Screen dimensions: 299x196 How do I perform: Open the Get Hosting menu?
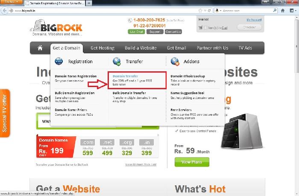tap(103, 48)
